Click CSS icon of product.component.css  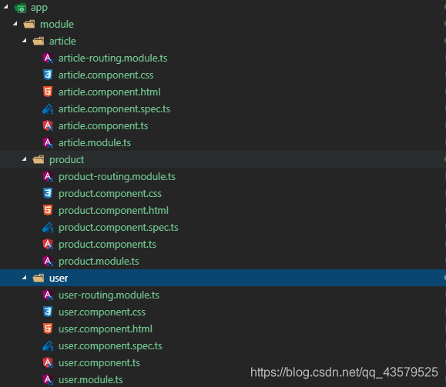tap(48, 194)
